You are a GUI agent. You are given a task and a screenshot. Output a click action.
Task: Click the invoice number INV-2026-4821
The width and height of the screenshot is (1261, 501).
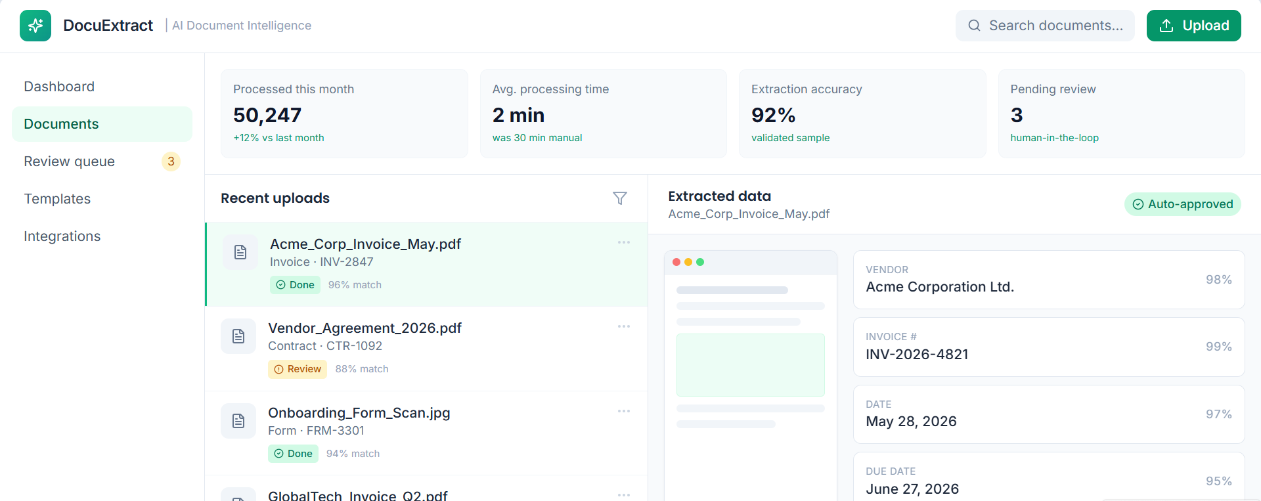[x=917, y=355]
